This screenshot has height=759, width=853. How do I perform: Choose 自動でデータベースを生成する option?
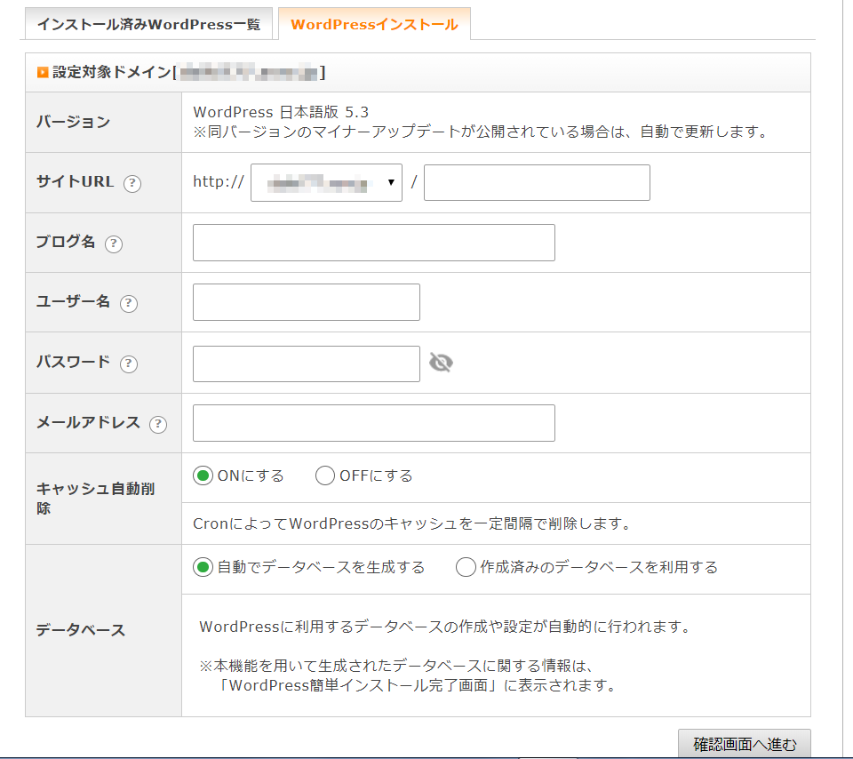(203, 568)
